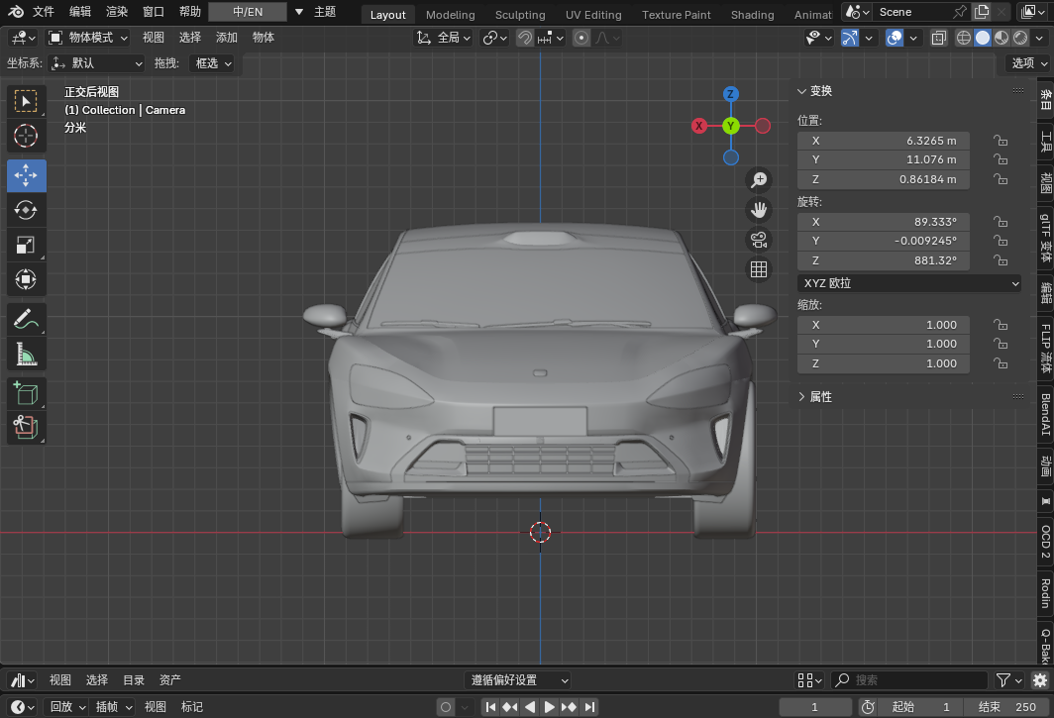
Task: Lock the X location value
Action: pyautogui.click(x=1001, y=141)
